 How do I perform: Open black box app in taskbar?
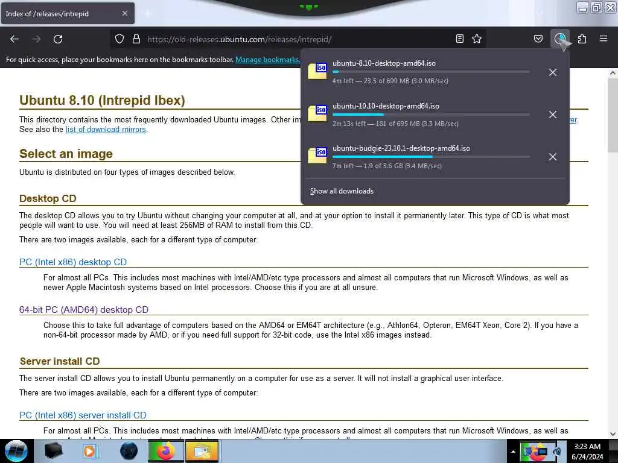point(53,451)
